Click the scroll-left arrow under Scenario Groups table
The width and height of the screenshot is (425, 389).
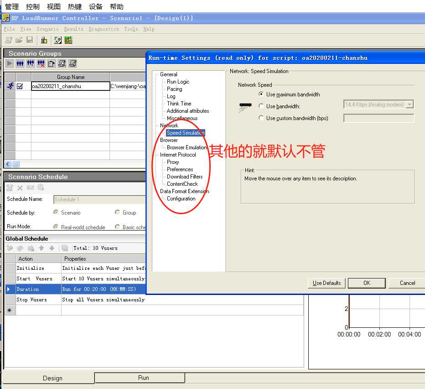click(x=8, y=164)
